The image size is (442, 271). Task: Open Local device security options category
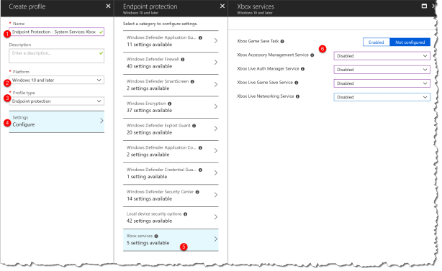point(171,218)
